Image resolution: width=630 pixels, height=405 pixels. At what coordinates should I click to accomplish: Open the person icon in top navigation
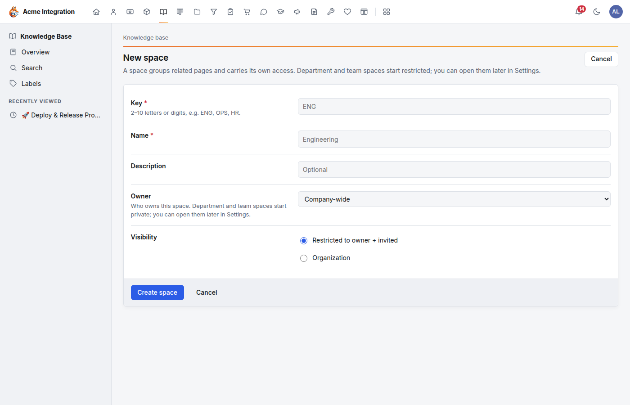pos(113,12)
